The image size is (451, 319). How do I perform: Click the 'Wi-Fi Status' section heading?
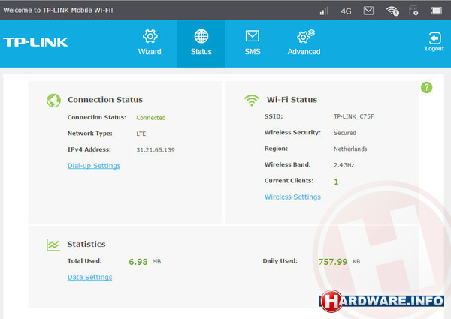pos(292,100)
